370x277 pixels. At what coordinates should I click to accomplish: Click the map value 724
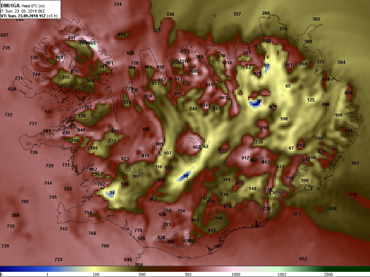tap(118, 4)
